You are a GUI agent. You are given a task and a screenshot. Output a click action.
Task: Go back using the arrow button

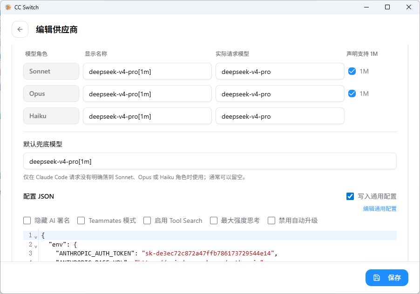coord(20,29)
